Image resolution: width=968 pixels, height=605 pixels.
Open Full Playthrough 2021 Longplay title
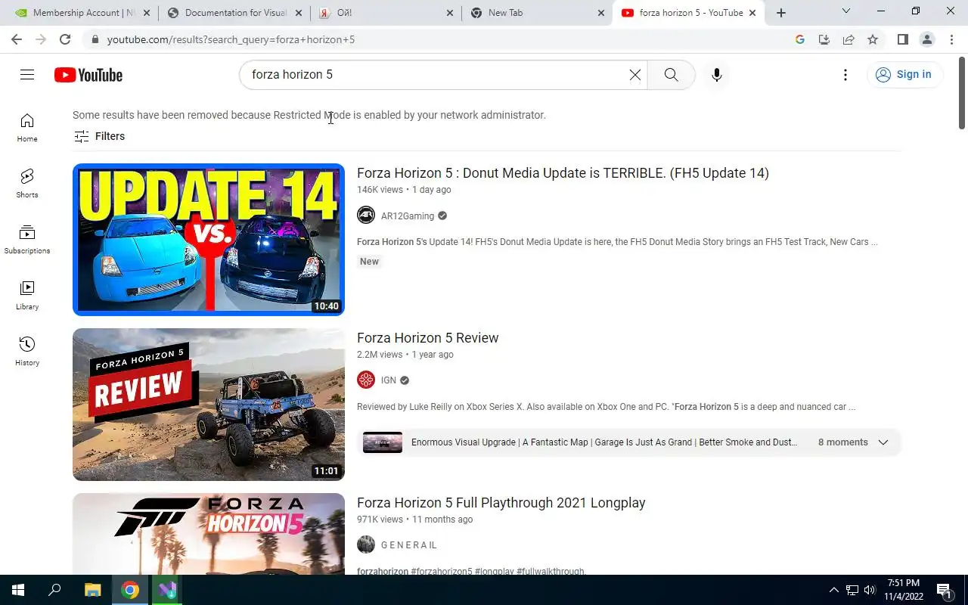coord(501,503)
